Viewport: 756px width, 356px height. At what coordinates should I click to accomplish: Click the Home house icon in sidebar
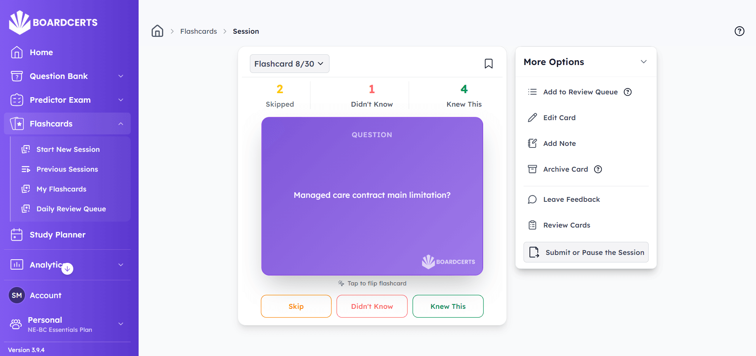[x=17, y=52]
